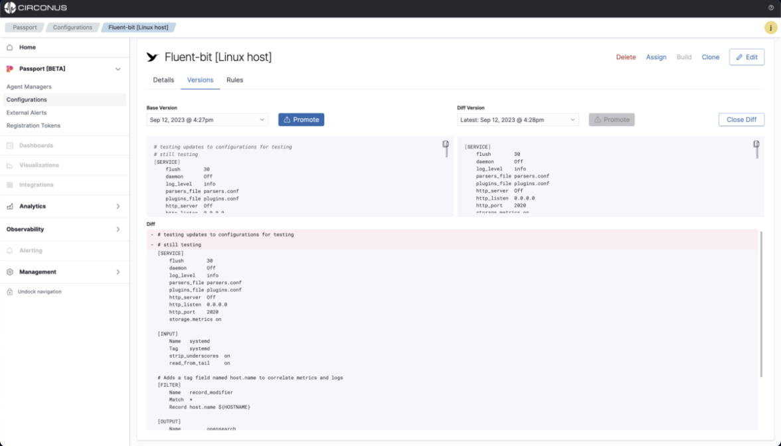The height and width of the screenshot is (446, 781).
Task: Click the Visualizations icon
Action: (x=9, y=165)
